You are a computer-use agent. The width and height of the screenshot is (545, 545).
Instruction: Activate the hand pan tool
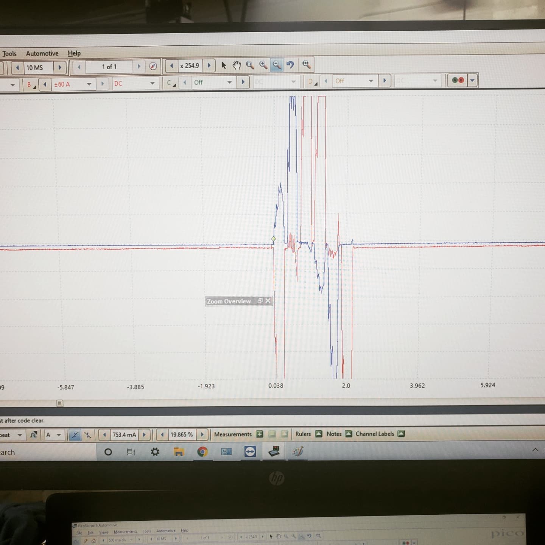pos(237,65)
